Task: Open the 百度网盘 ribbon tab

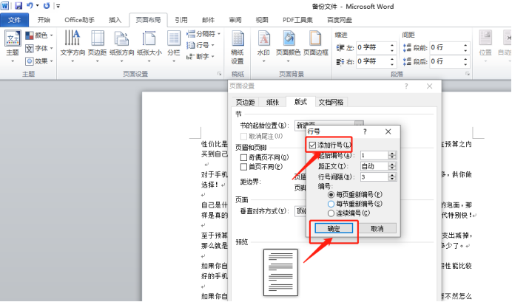Action: pyautogui.click(x=340, y=20)
